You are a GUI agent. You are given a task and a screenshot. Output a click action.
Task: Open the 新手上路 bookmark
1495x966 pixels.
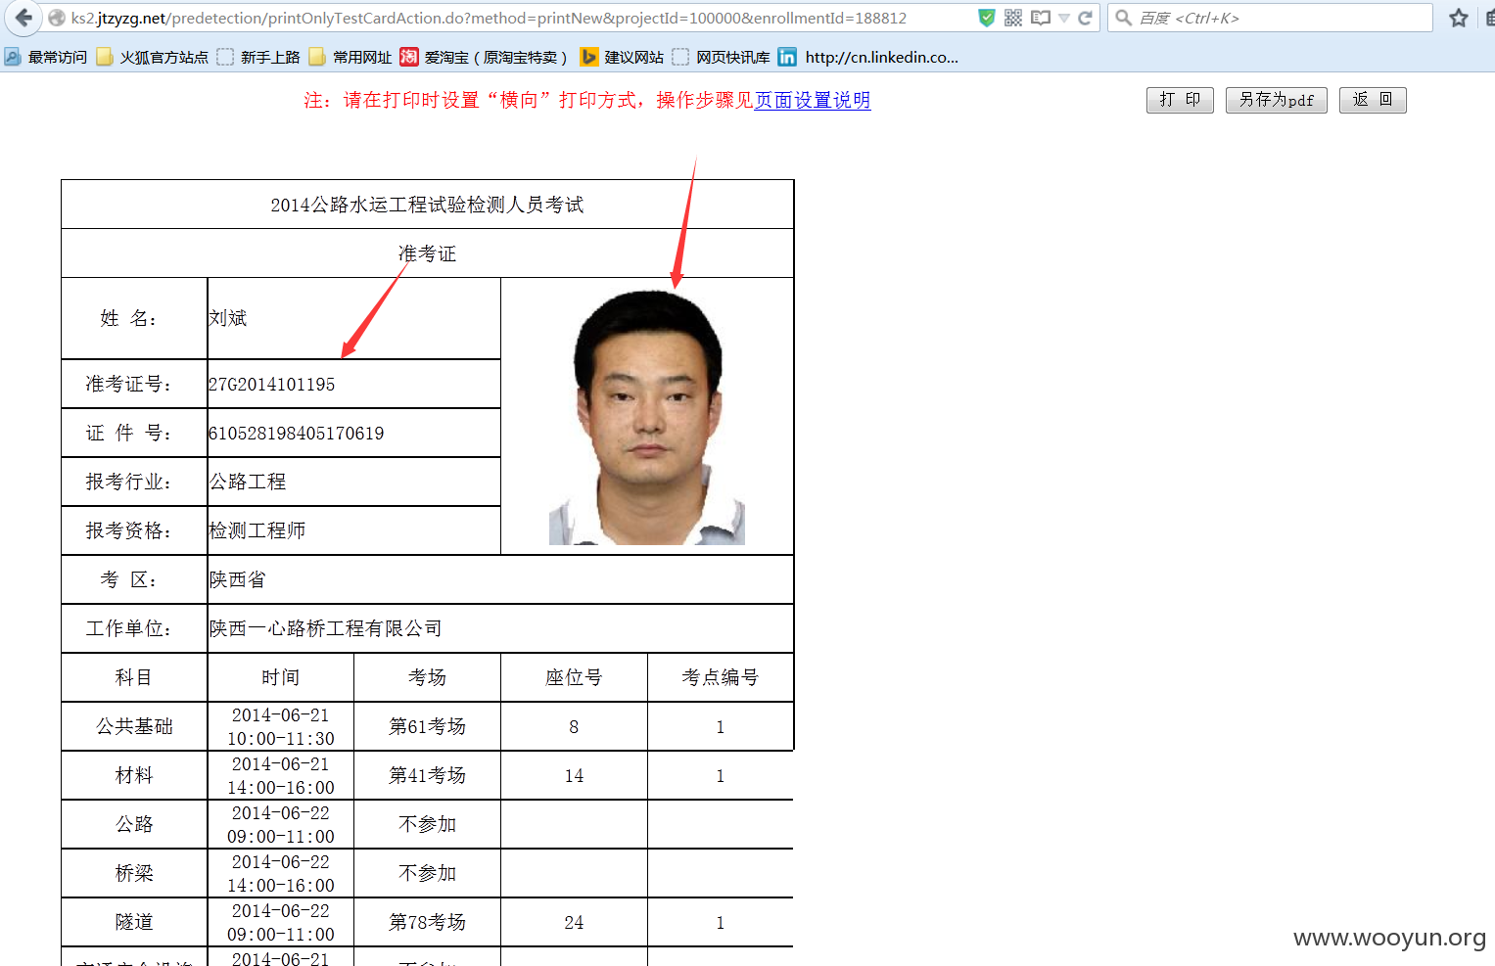tap(259, 57)
